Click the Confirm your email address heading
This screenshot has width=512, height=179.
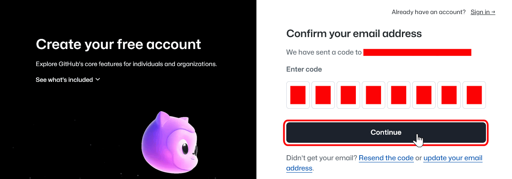click(354, 34)
